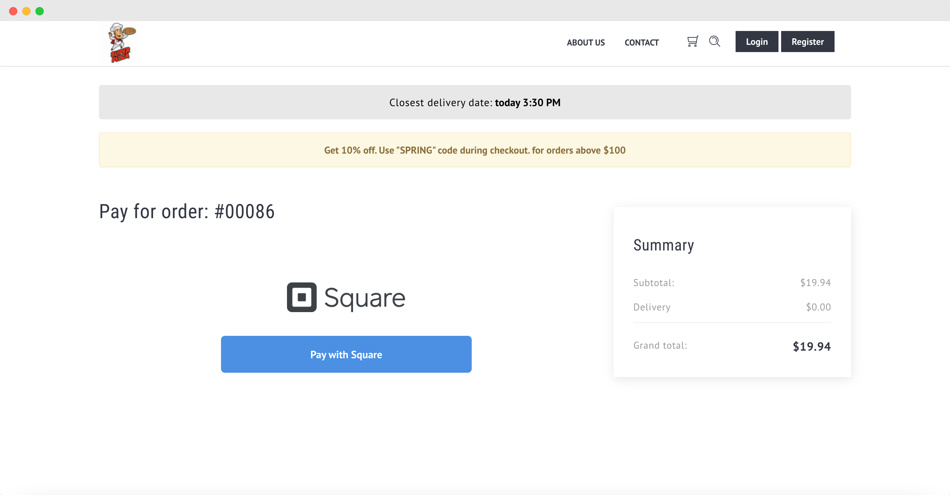Viewport: 950px width, 495px height.
Task: Select the Delivery $0.00 value
Action: pyautogui.click(x=818, y=307)
